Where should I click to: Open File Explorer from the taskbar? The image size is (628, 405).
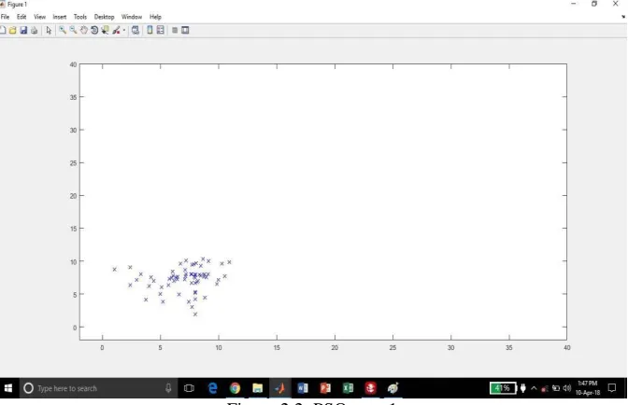click(x=258, y=388)
